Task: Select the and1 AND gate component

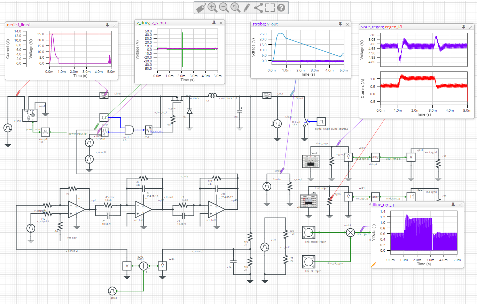Action: coord(129,130)
